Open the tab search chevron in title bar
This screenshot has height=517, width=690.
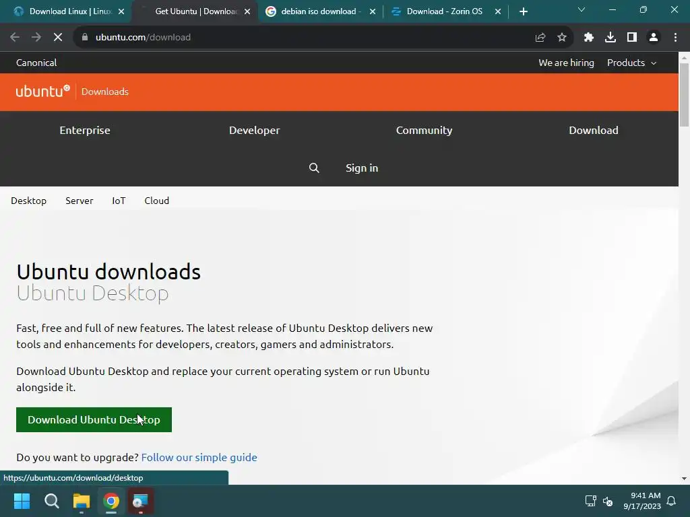pyautogui.click(x=582, y=9)
